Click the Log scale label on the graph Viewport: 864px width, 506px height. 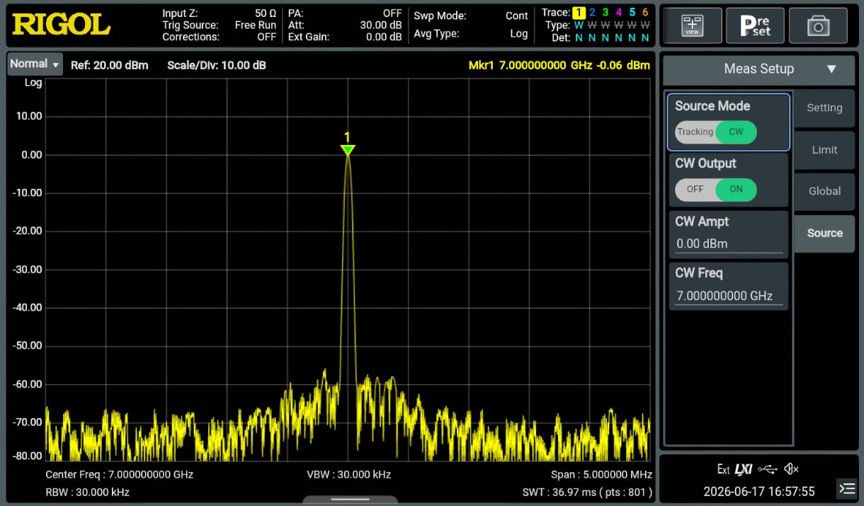point(33,83)
